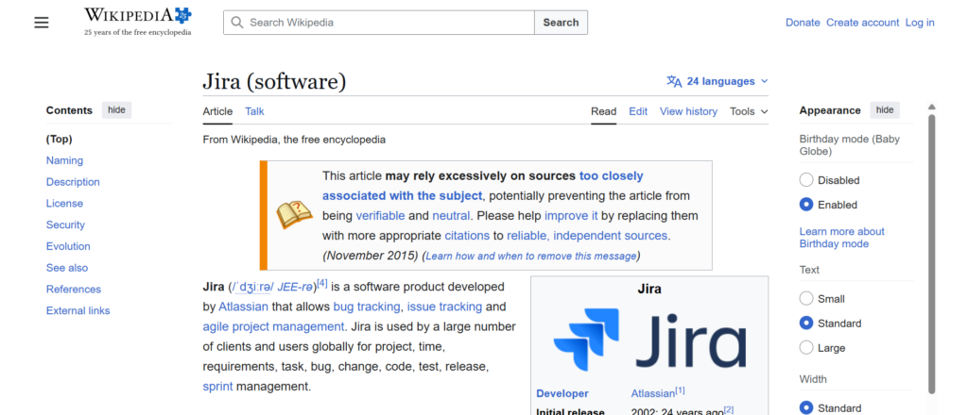Switch to the Talk tab
This screenshot has width=968, height=415.
point(254,111)
